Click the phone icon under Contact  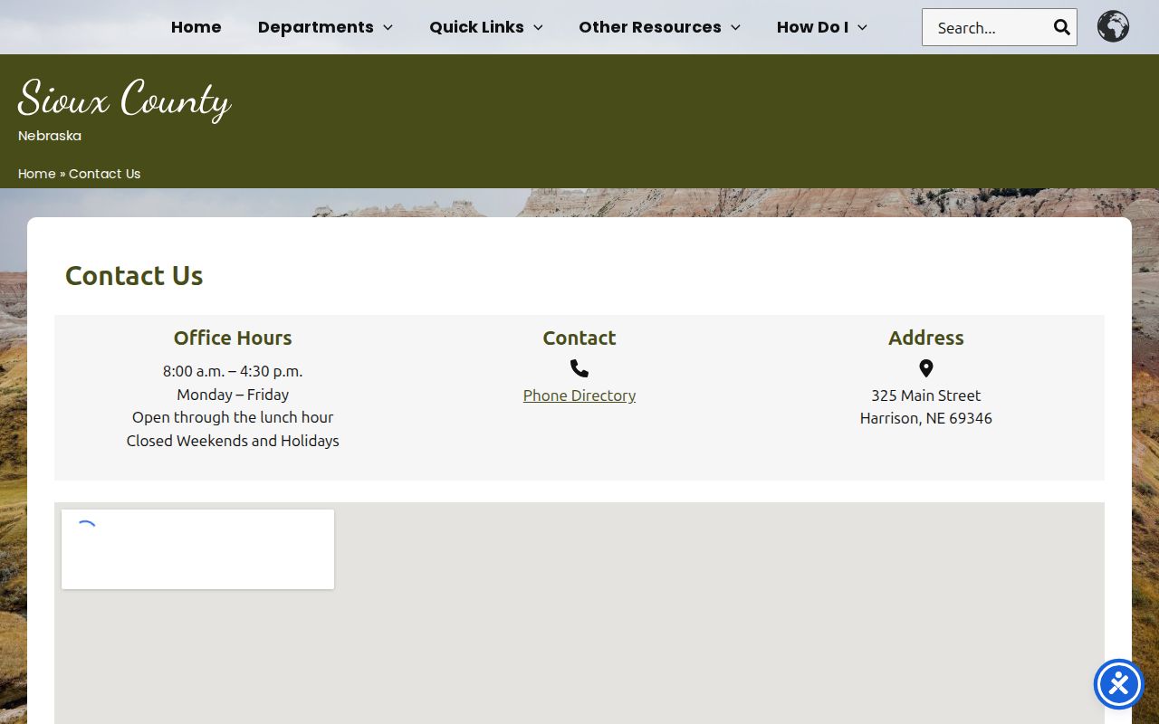pos(579,368)
